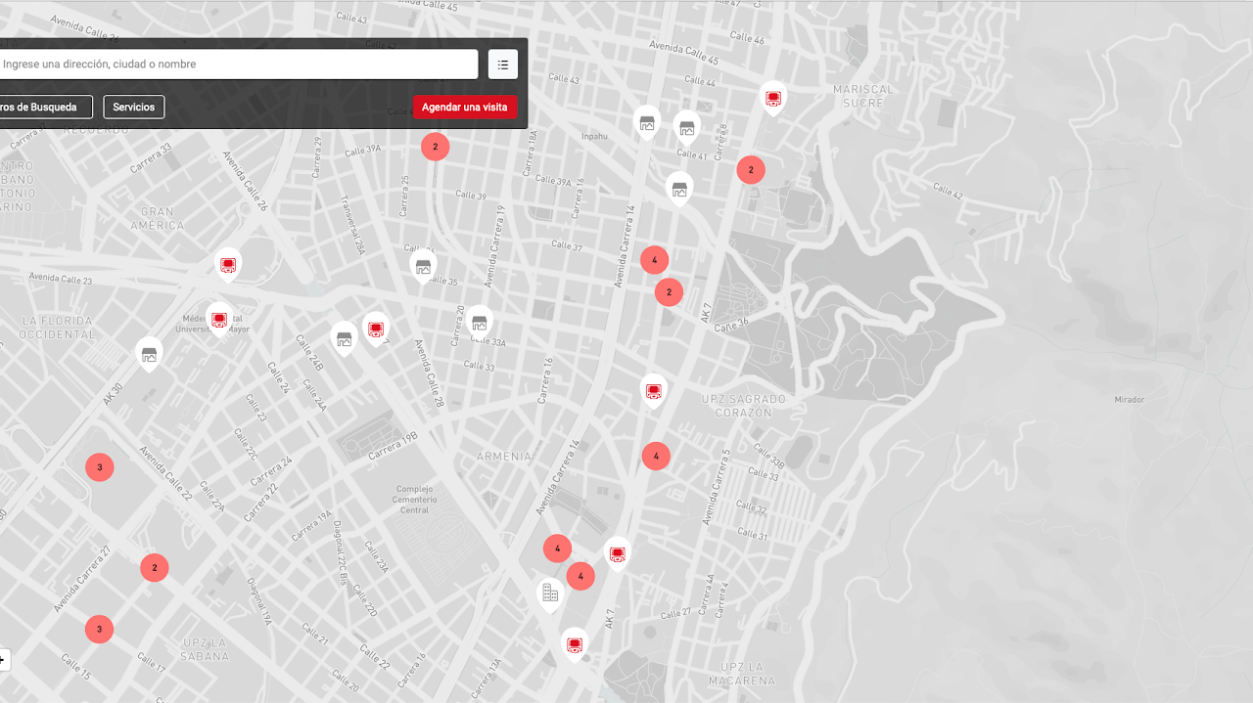
Task: Expand the 2-location cluster near Calle 42
Action: [x=750, y=169]
